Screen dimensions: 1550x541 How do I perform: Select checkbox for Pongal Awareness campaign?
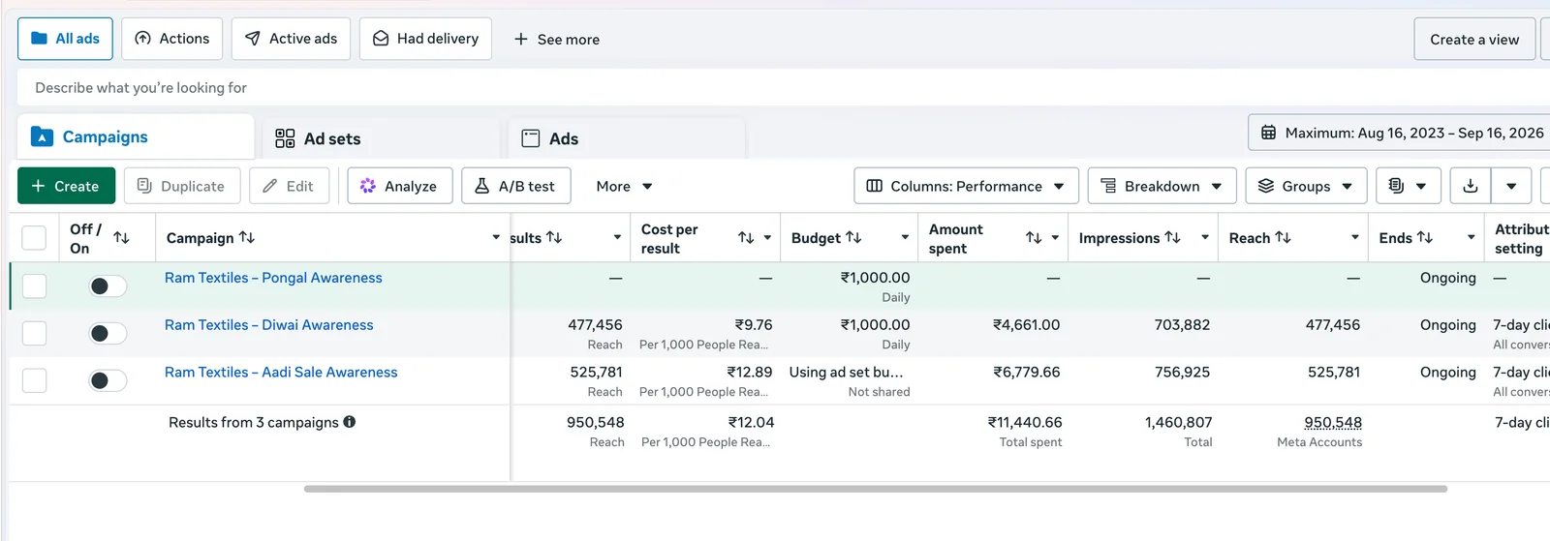tap(34, 286)
